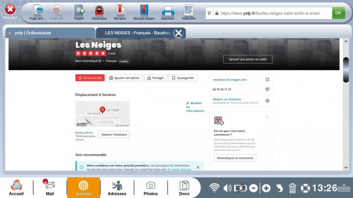
Task: Click Obtenir l'itinéraire button under map
Action: point(114,135)
